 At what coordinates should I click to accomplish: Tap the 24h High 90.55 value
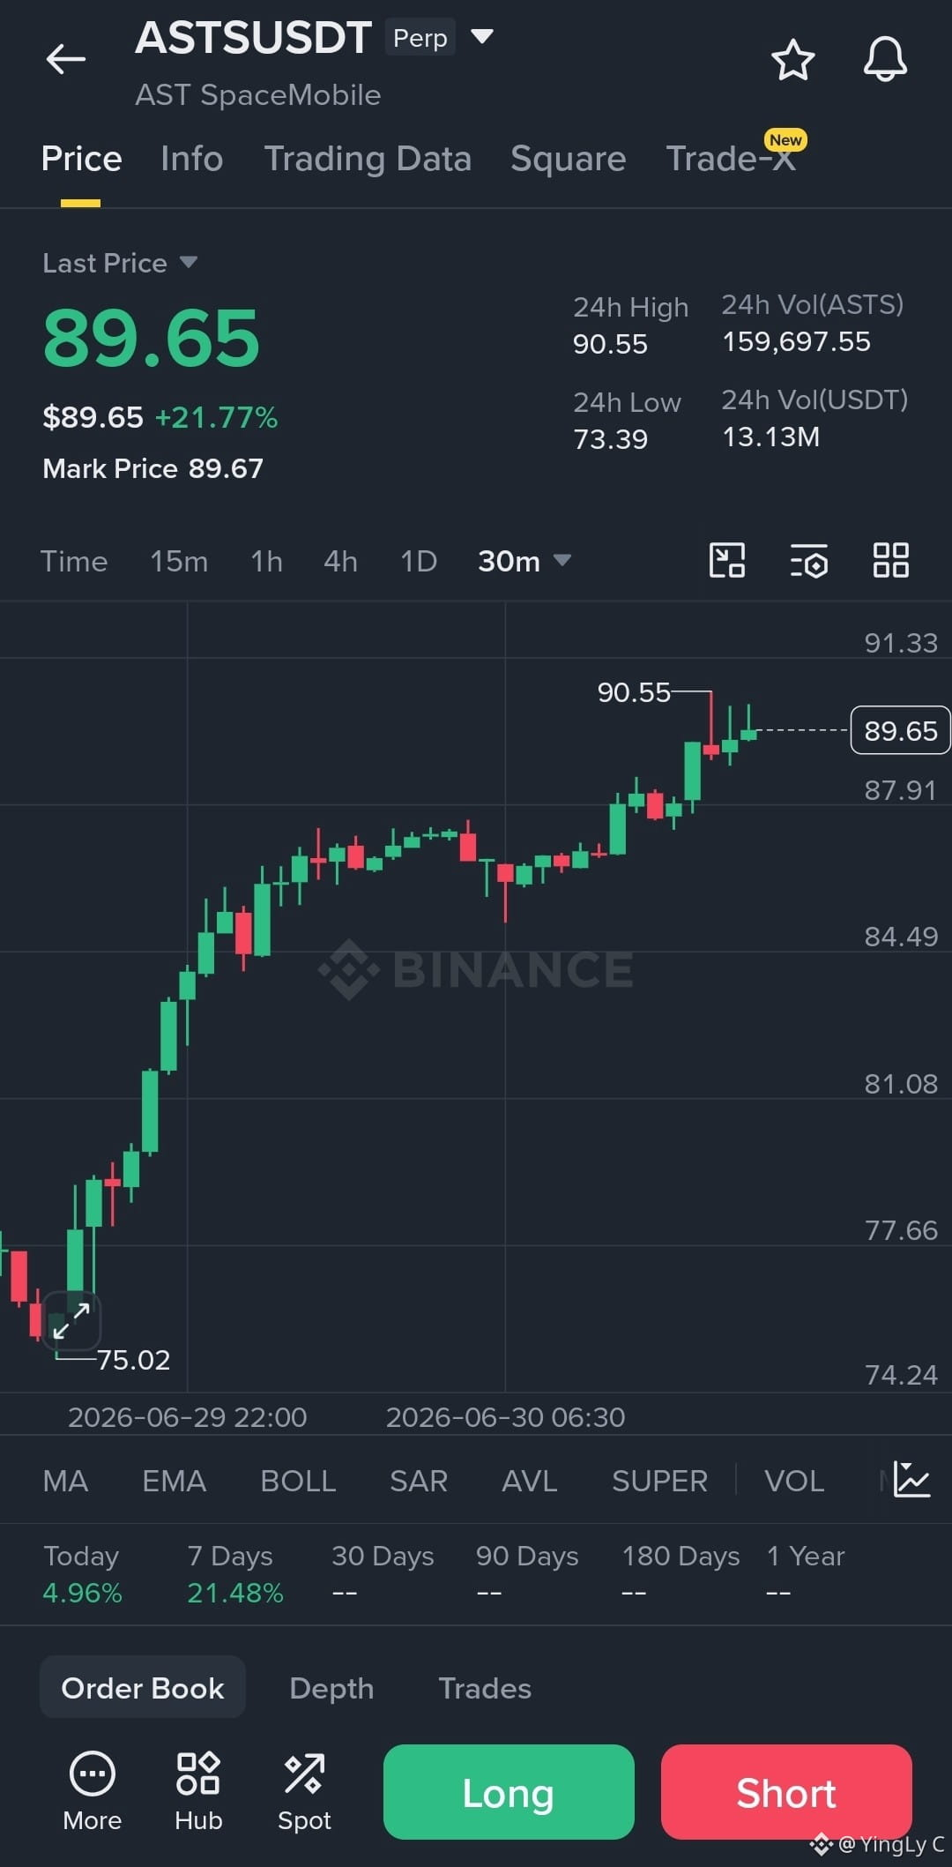click(610, 344)
